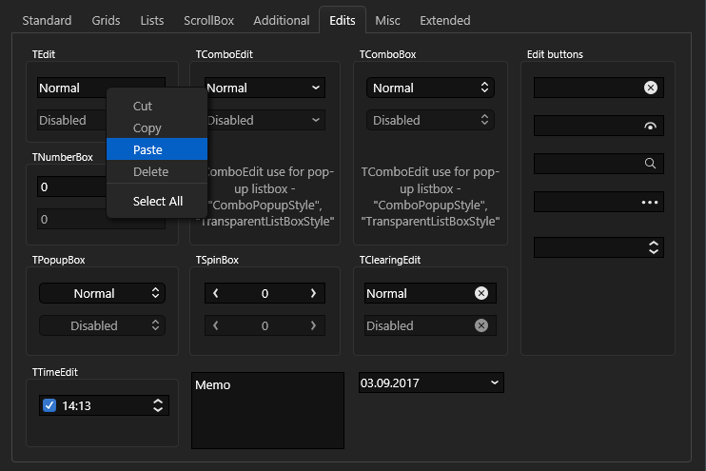Viewport: 706px width, 471px height.
Task: Click the X icon in the Disabled TClearingEdit
Action: 481,325
